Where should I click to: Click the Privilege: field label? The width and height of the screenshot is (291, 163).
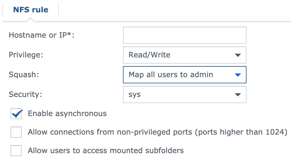pyautogui.click(x=26, y=55)
